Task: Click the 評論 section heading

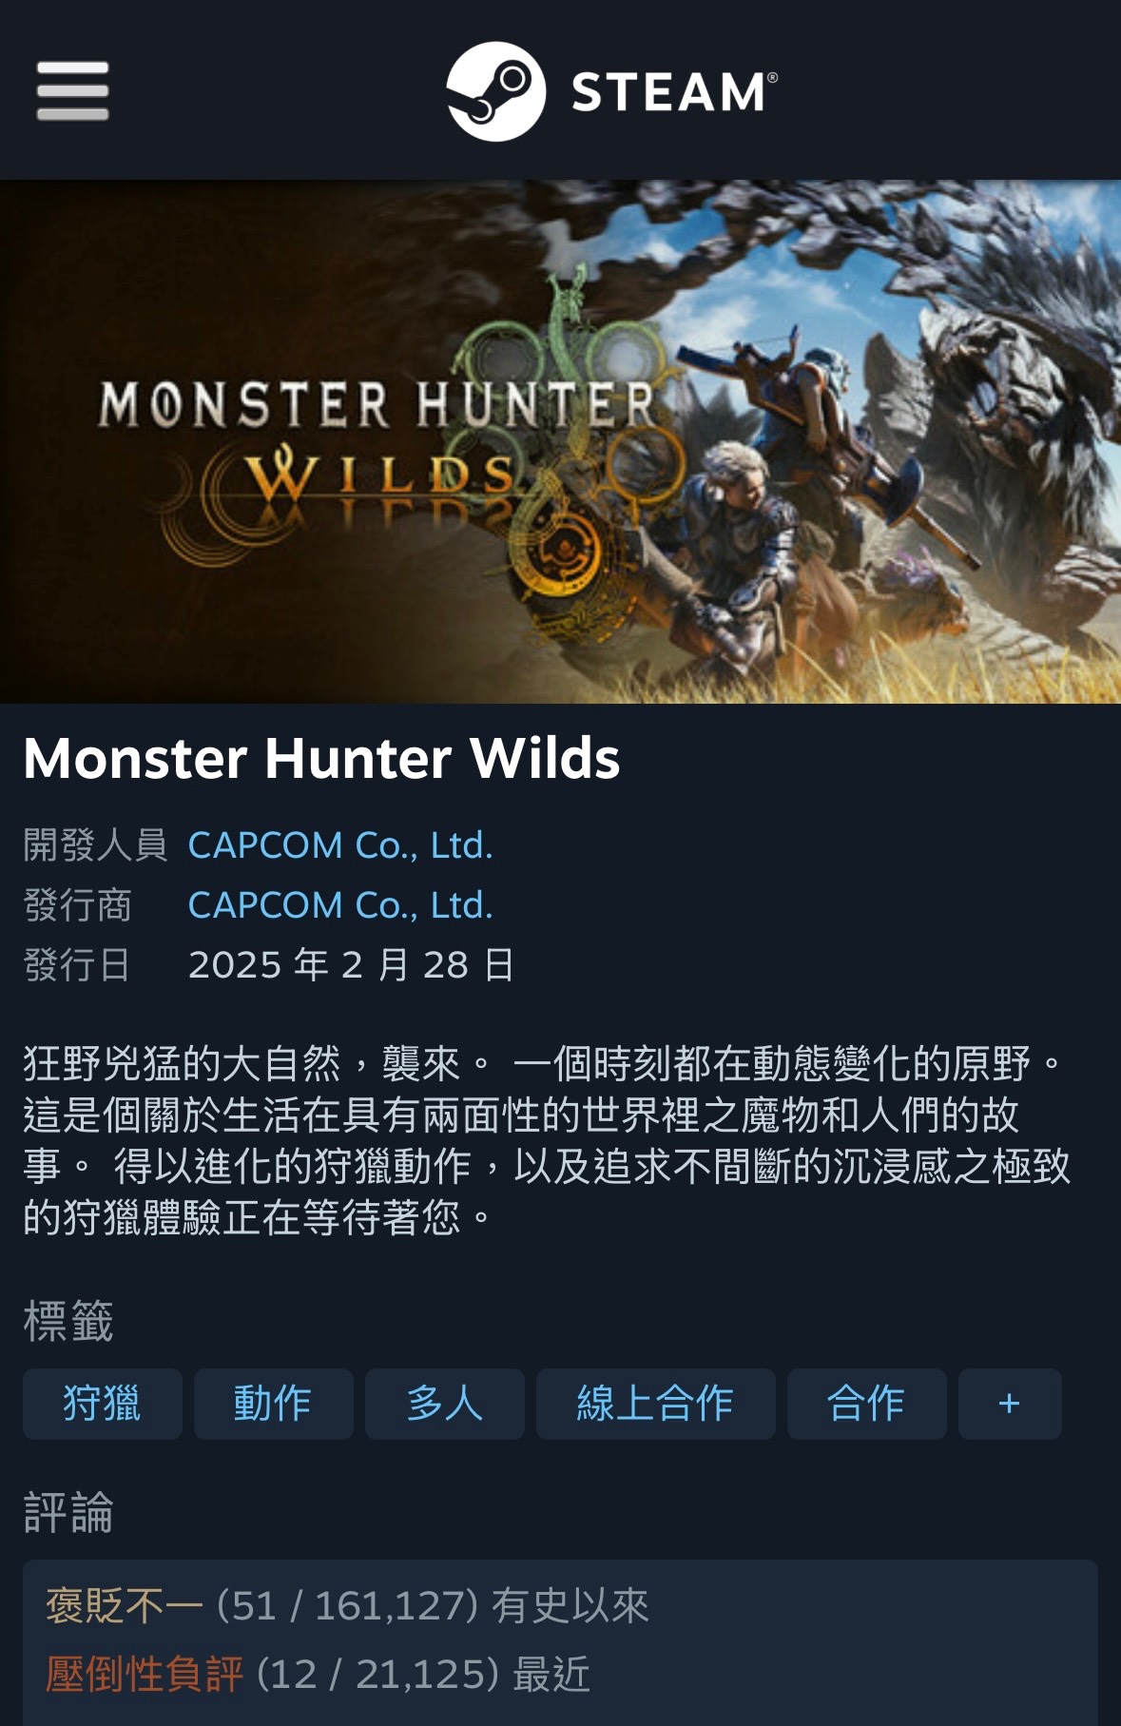Action: 68,1512
